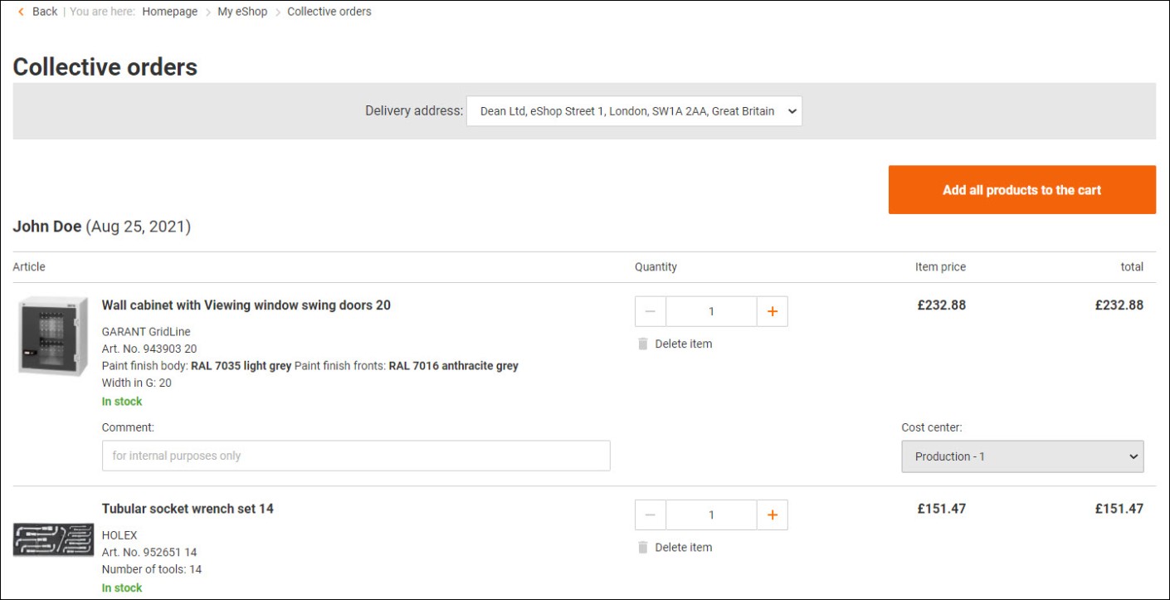
Task: Open the tubular socket wrench set thumbnail
Action: [53, 539]
